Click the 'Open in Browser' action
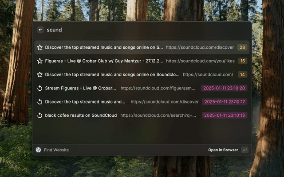The height and width of the screenshot is (177, 284). (223, 150)
